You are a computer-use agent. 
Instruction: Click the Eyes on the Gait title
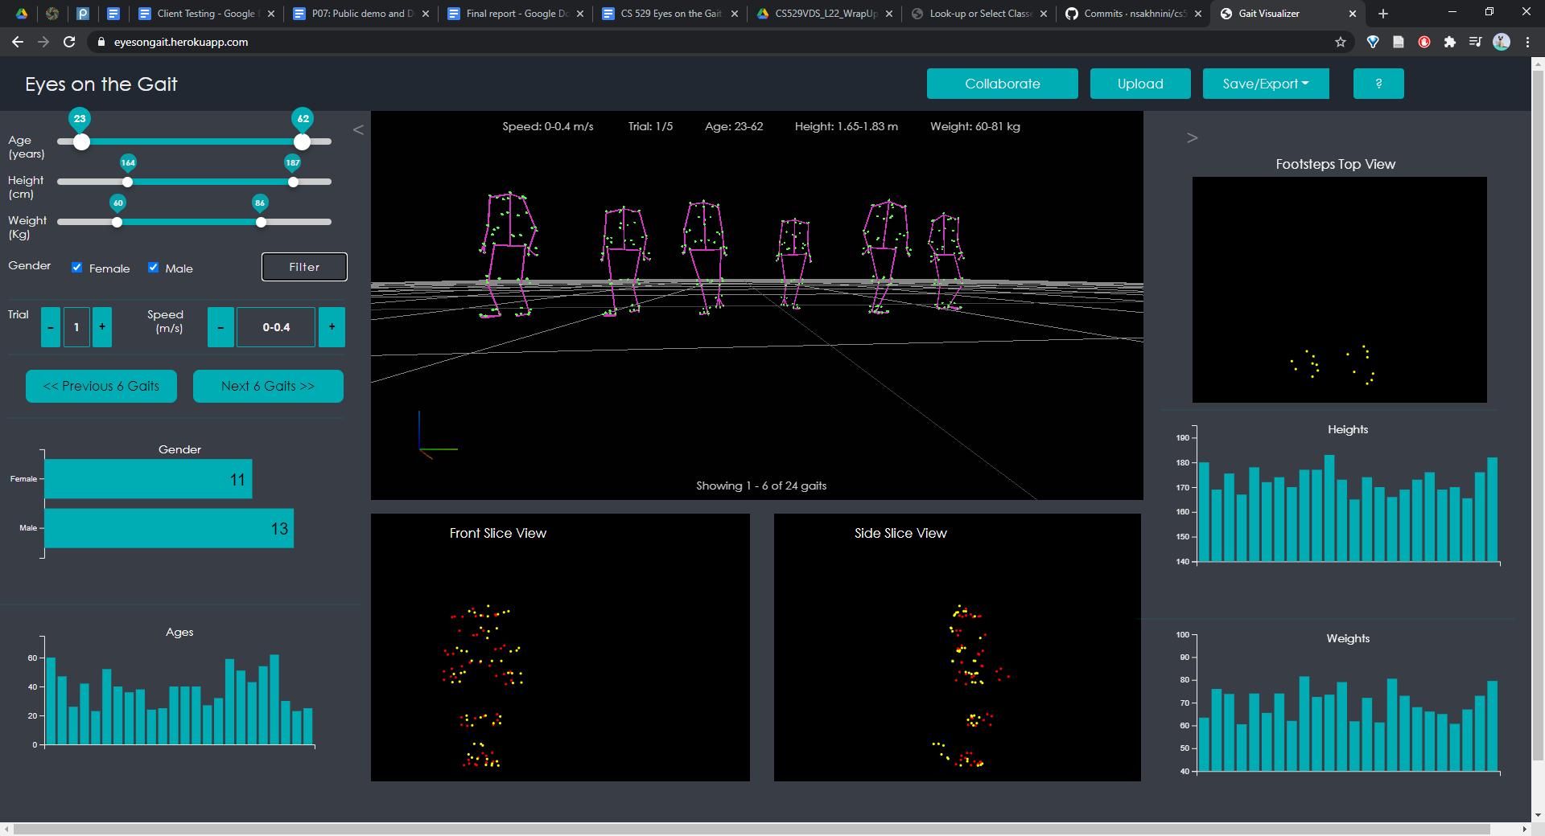point(101,84)
